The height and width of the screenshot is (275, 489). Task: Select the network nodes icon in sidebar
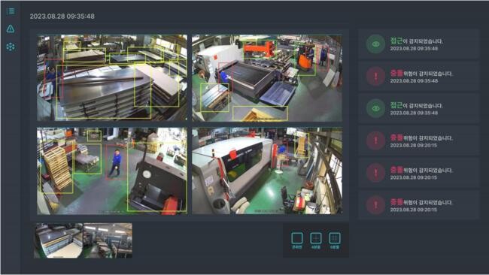11,47
